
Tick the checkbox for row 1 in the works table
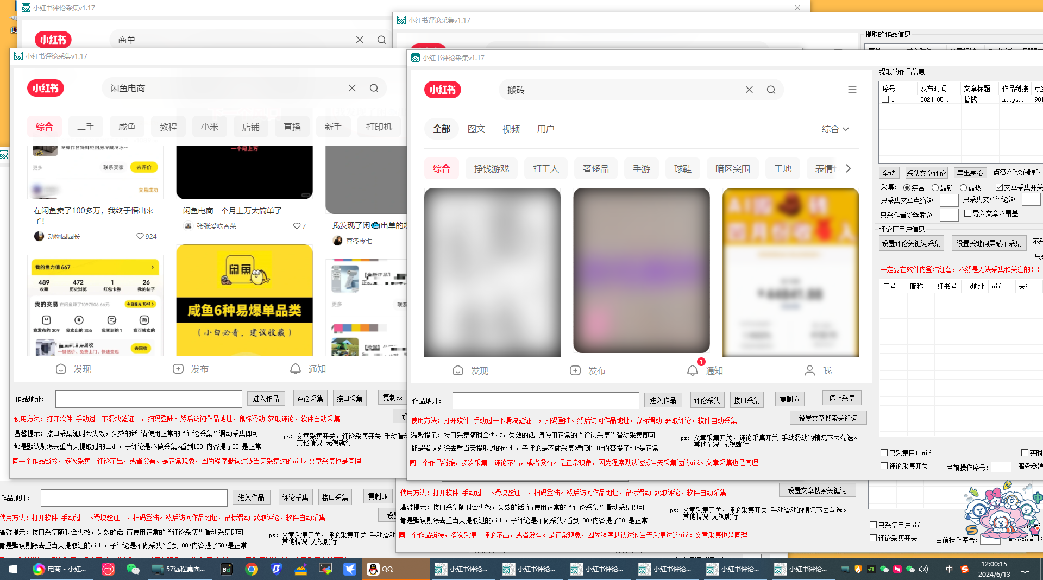(x=885, y=99)
